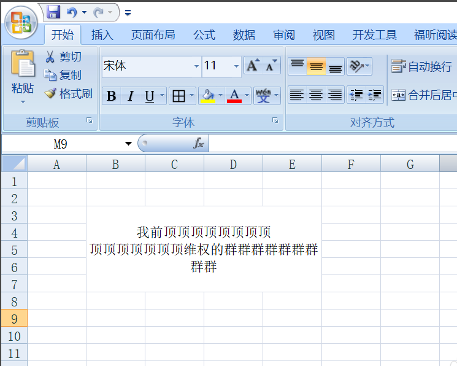Apply red font color with A icon

click(x=234, y=96)
